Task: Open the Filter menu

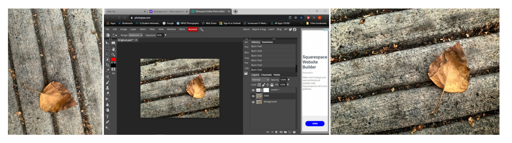Action: (x=152, y=29)
